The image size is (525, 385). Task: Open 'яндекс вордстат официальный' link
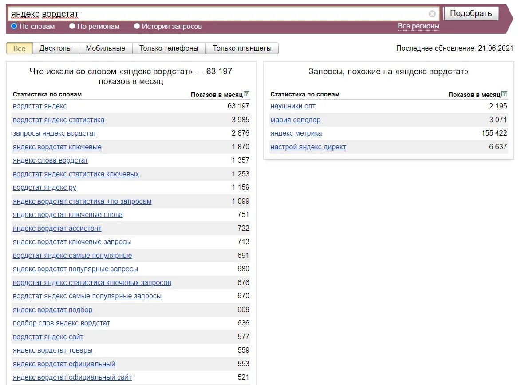[x=64, y=365]
